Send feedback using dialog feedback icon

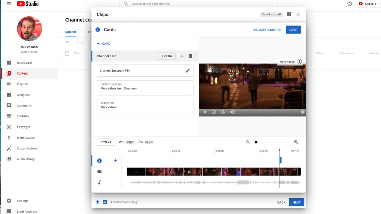(289, 14)
